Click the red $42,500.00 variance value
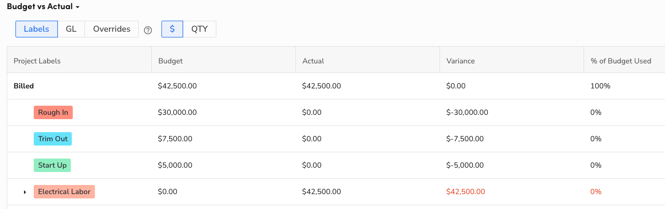The height and width of the screenshot is (209, 665). (x=465, y=192)
